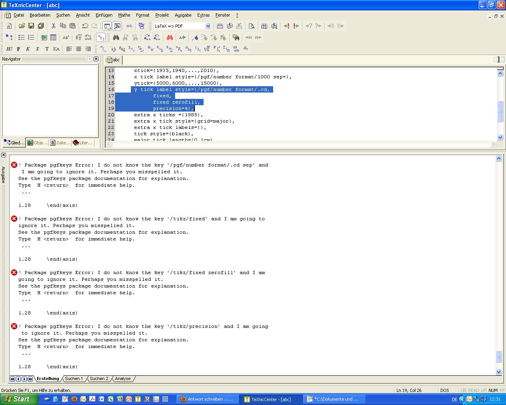Click the Window list icon
Viewport: 506px width, 405px height.
(x=142, y=26)
